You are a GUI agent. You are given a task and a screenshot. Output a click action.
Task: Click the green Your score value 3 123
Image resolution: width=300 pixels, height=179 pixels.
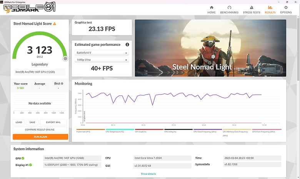pos(20,88)
